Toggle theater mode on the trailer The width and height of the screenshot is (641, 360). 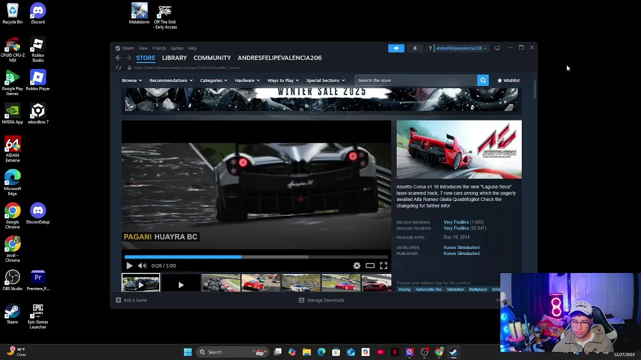pyautogui.click(x=370, y=266)
